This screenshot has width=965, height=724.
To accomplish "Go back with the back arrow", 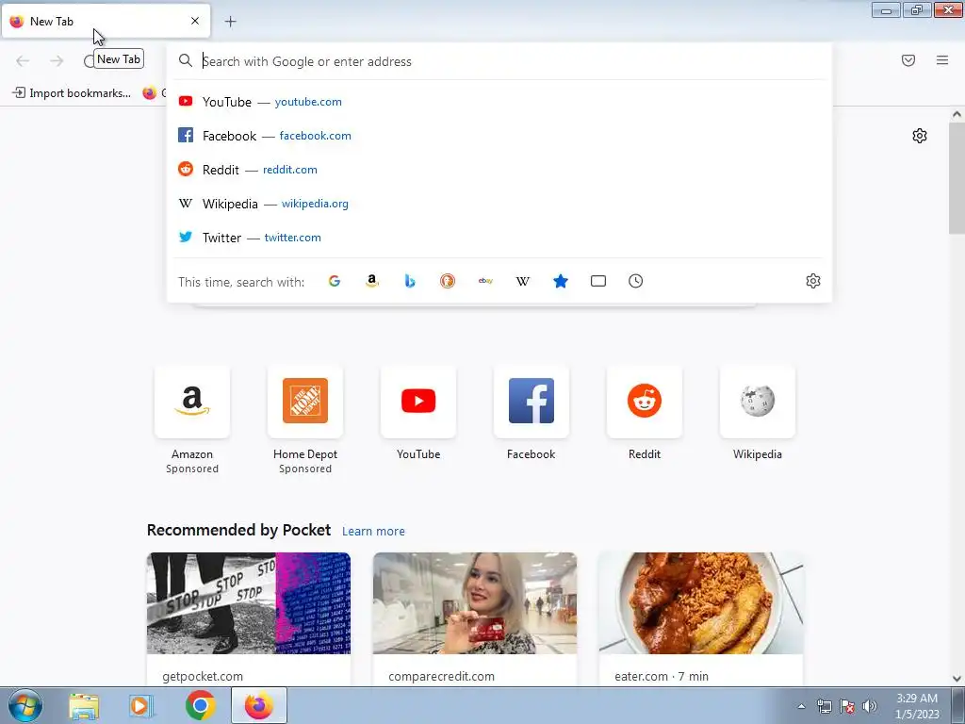I will (x=23, y=60).
